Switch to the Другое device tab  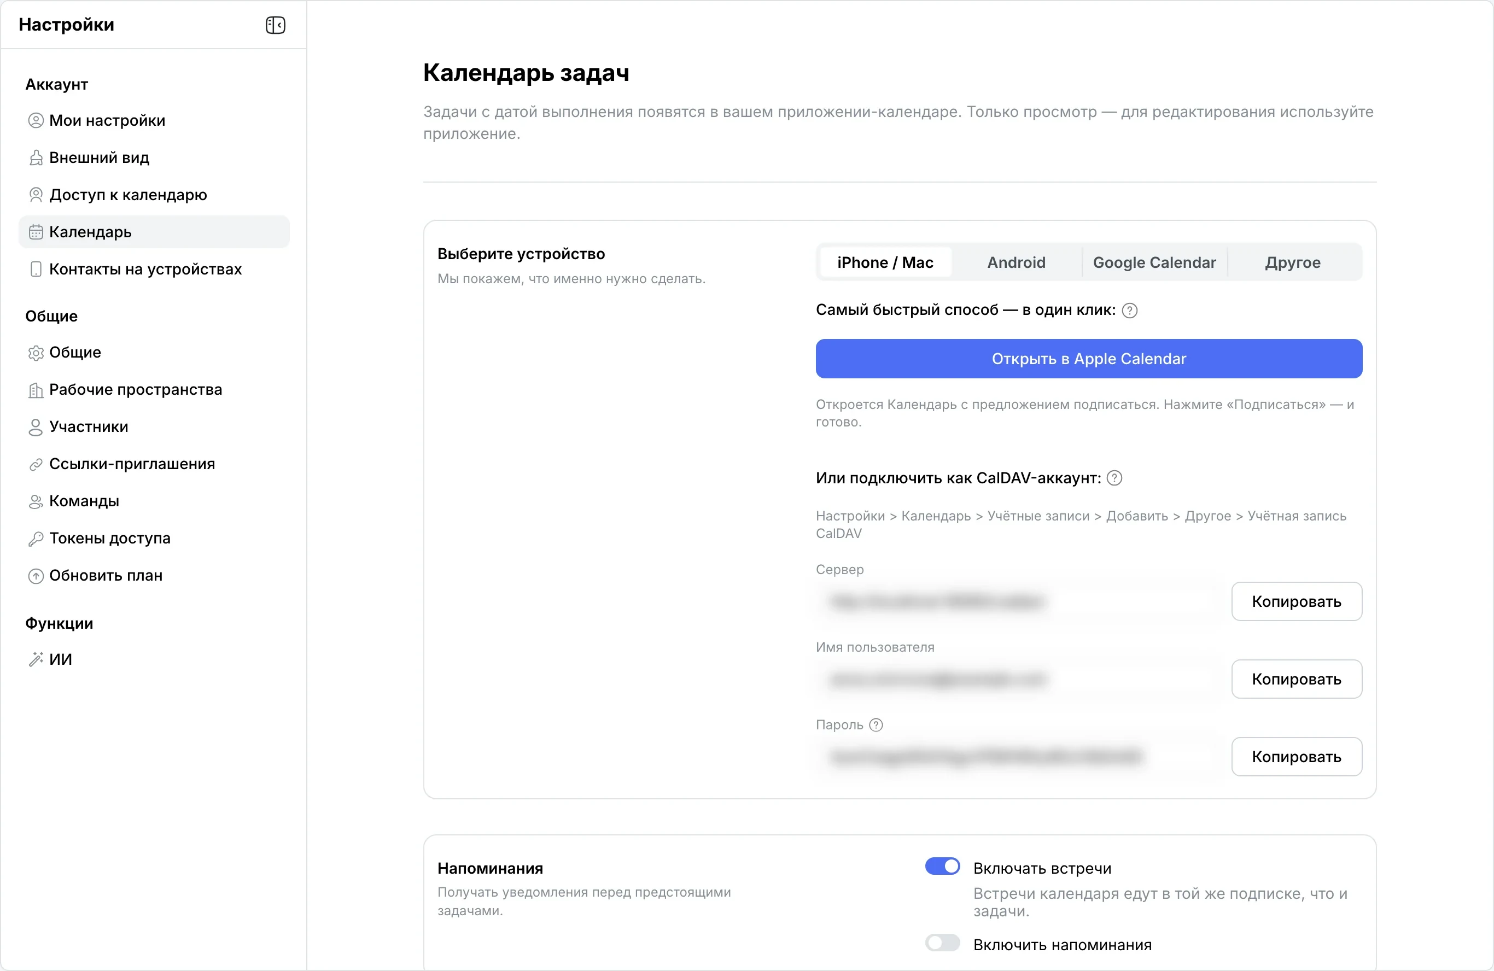(1293, 262)
